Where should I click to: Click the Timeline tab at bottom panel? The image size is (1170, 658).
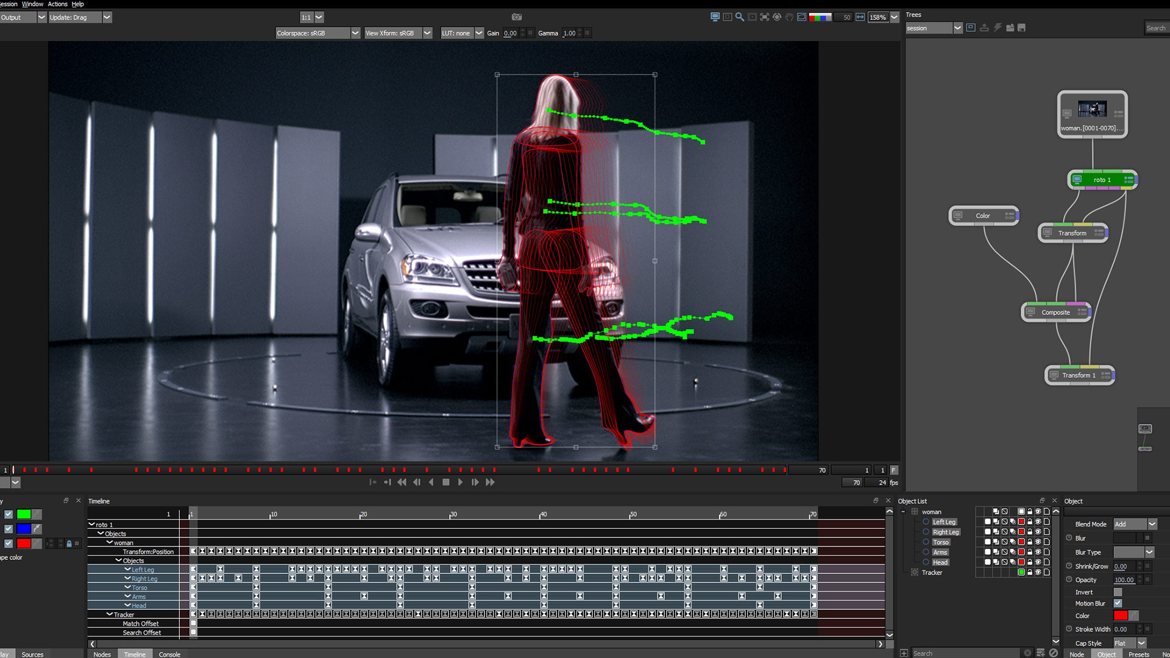coord(132,653)
